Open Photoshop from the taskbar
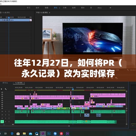Image resolution: width=136 pixels, height=136 pixels. (49, 133)
